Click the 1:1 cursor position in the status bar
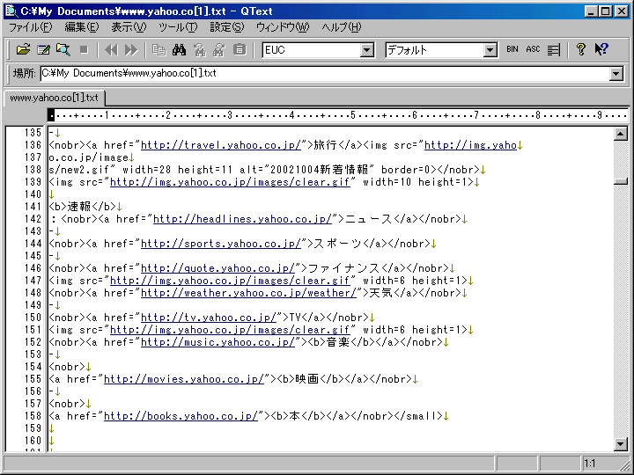This screenshot has width=634, height=475. click(x=589, y=464)
